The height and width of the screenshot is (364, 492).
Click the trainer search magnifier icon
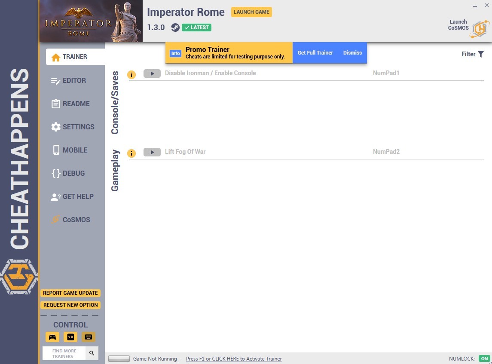click(x=92, y=353)
